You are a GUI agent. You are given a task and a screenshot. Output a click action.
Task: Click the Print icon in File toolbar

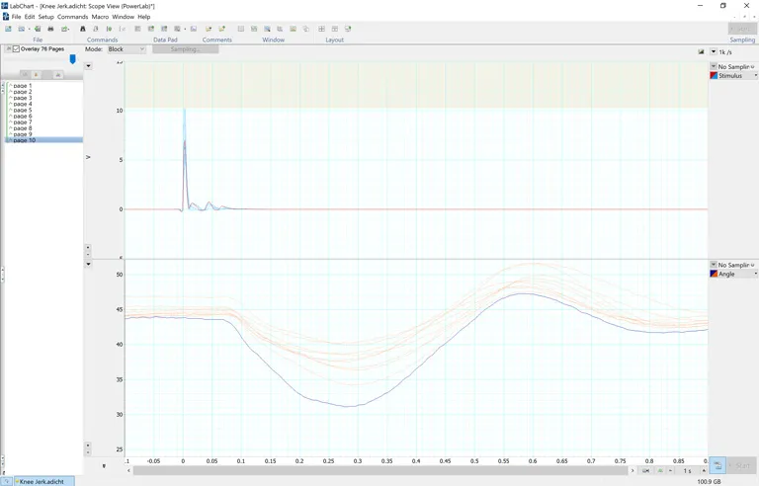(x=50, y=29)
